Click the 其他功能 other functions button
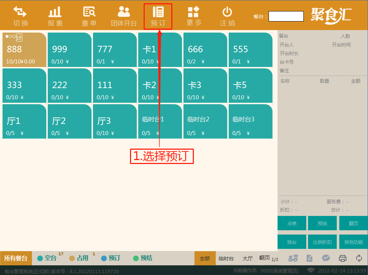 [353, 242]
